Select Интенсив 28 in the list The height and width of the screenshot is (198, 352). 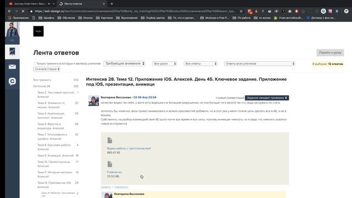point(42,86)
